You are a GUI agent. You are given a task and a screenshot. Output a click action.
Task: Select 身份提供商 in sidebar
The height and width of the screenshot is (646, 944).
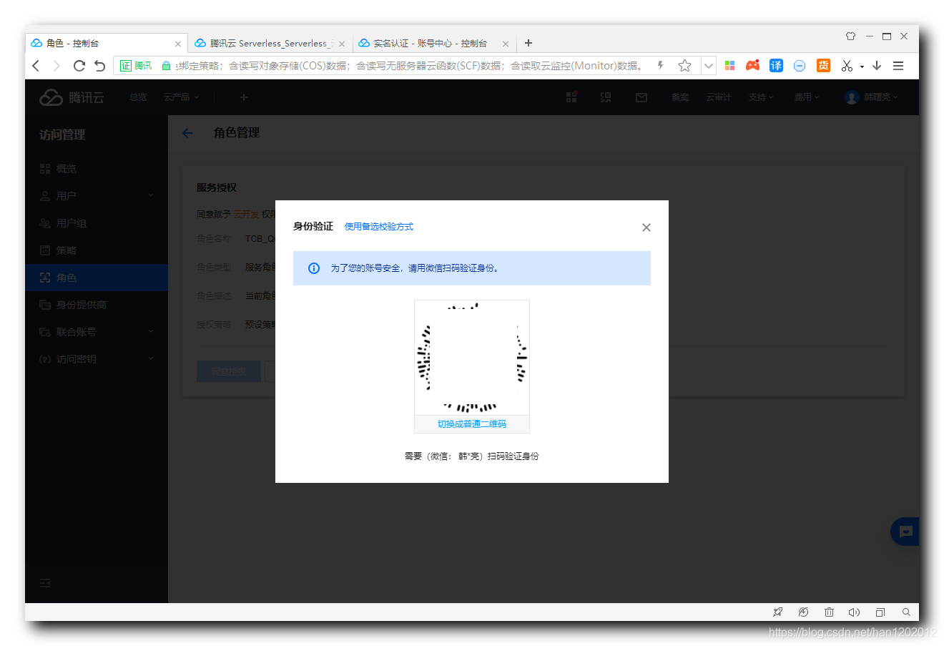(x=97, y=305)
